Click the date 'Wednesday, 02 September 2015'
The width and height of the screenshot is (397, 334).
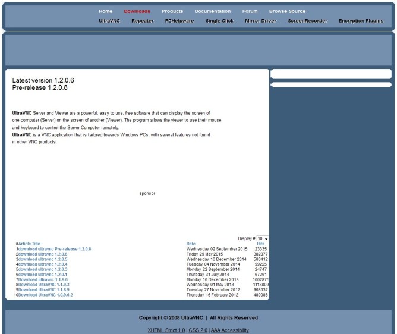[x=217, y=249]
